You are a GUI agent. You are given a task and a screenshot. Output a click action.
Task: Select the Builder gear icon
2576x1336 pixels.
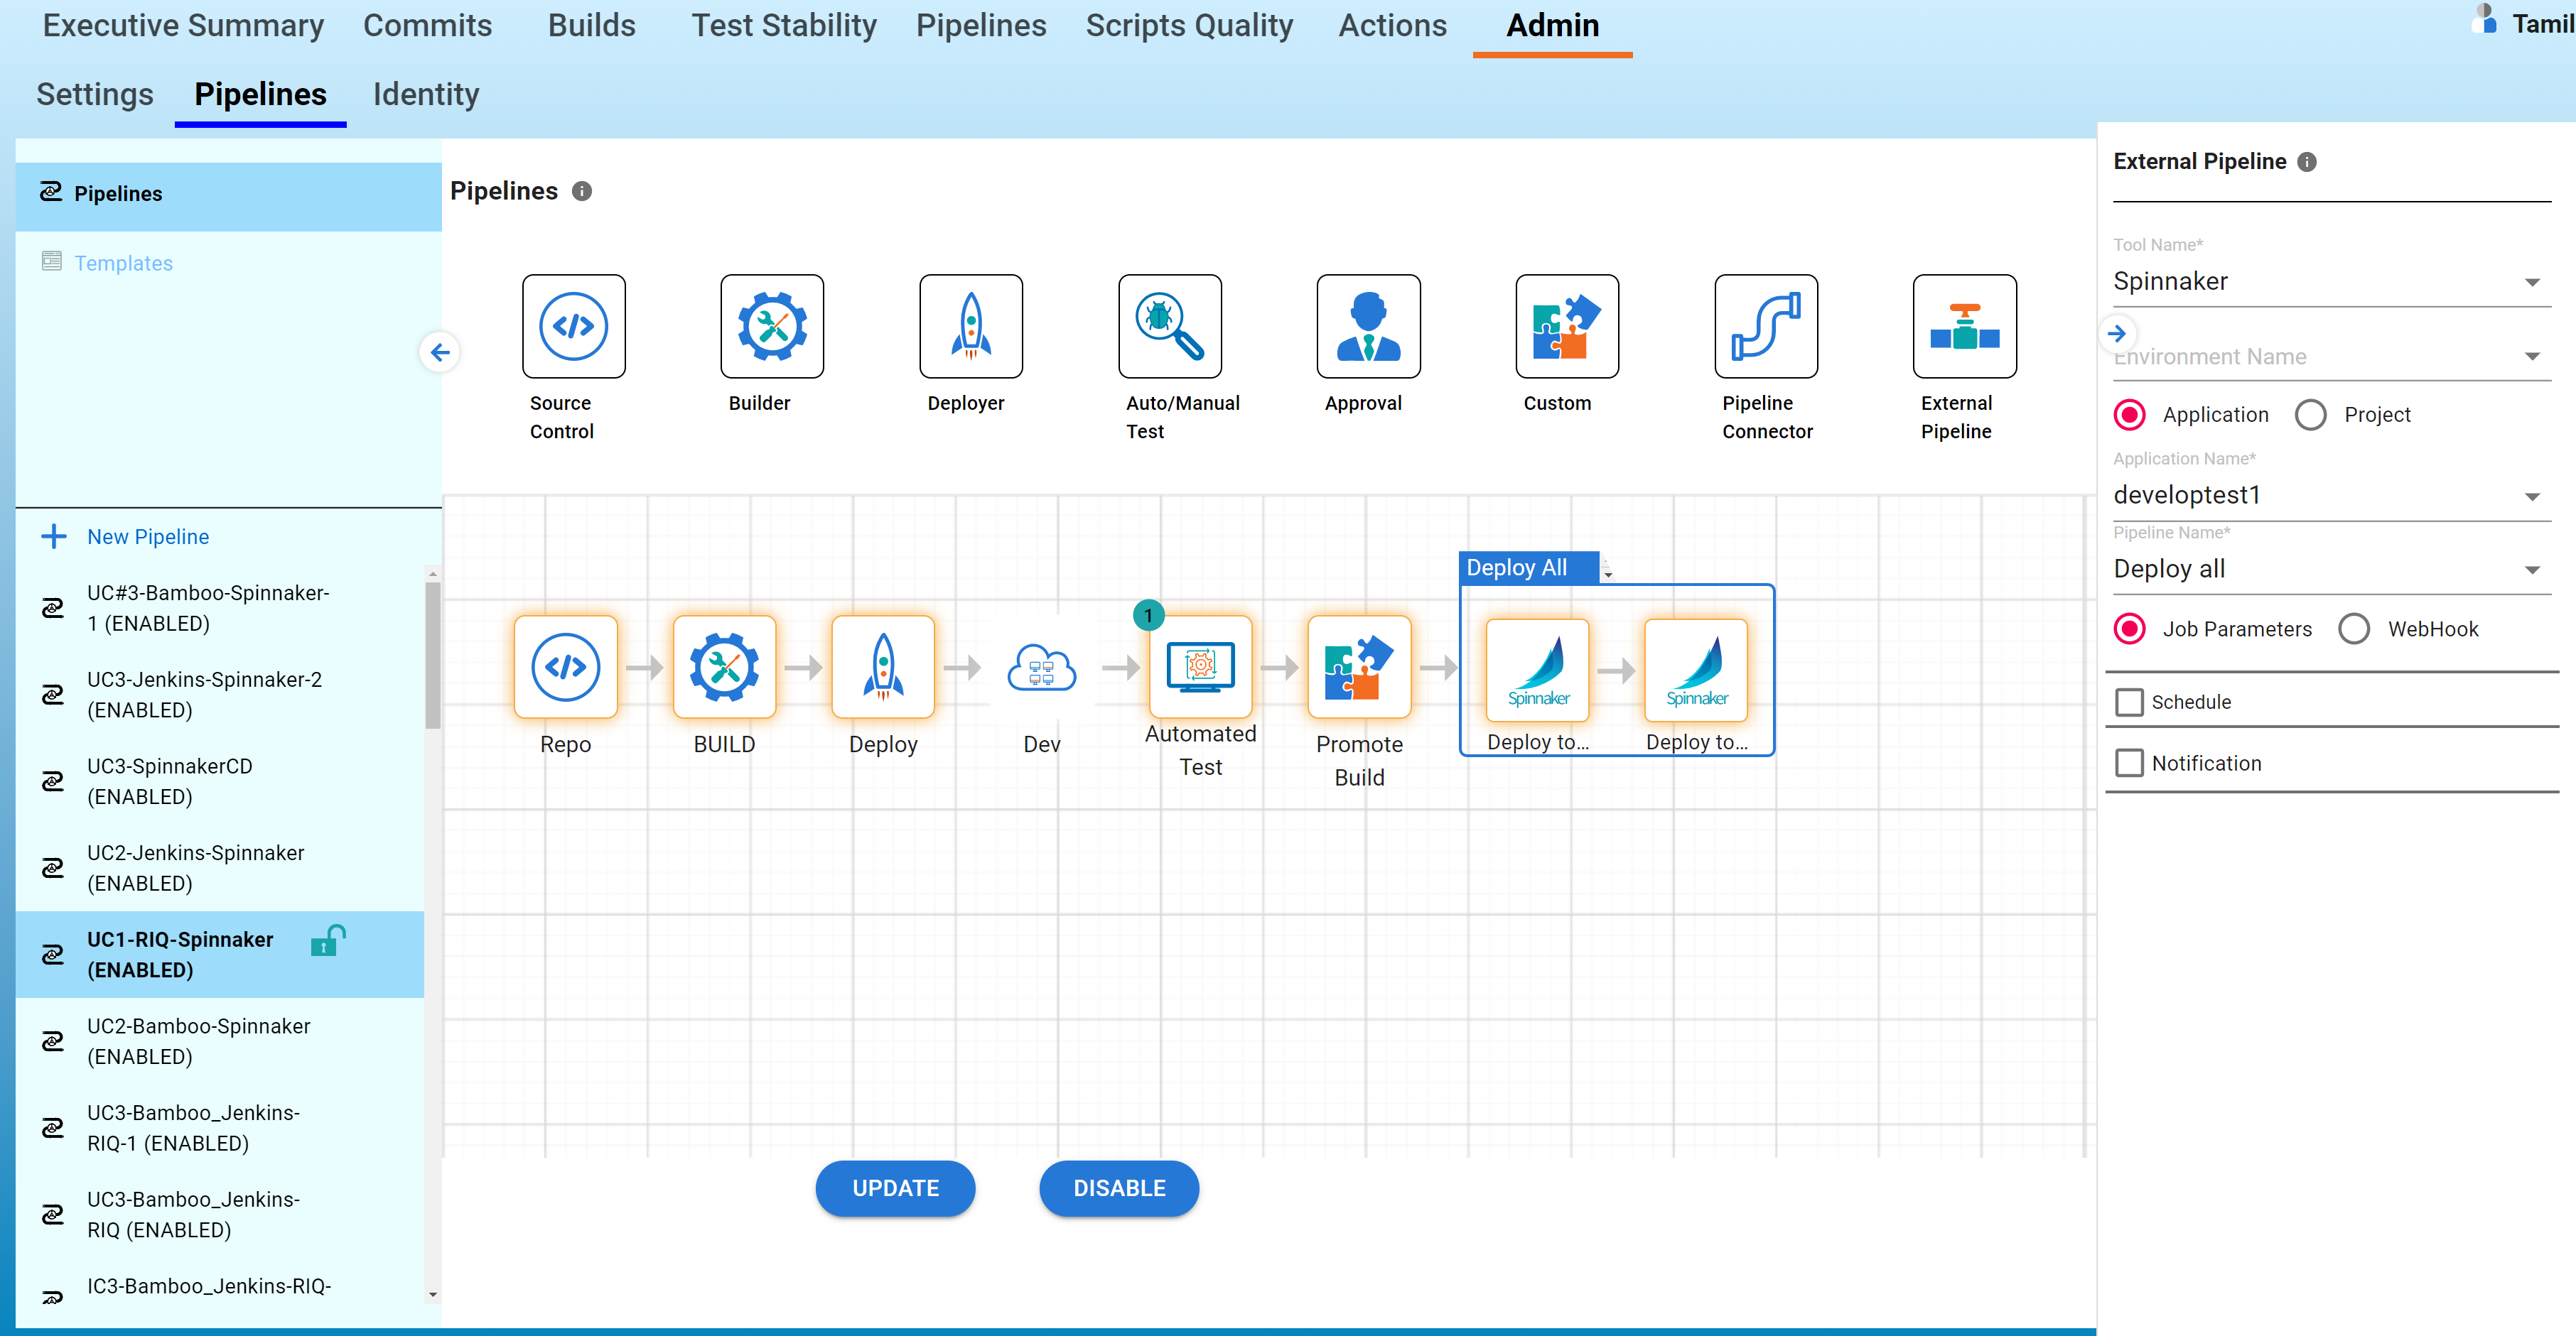pyautogui.click(x=771, y=327)
